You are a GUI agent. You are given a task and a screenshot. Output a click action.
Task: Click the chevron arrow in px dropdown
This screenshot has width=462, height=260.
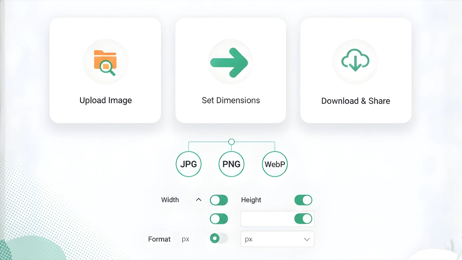point(307,239)
